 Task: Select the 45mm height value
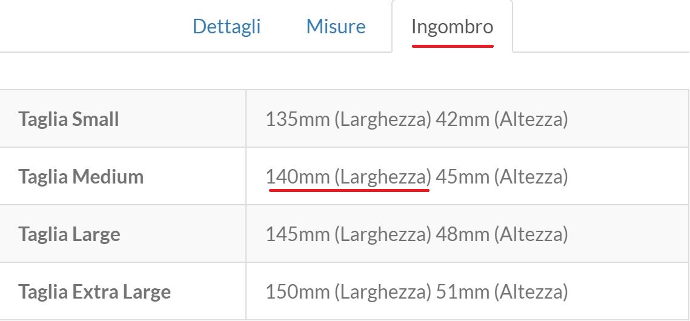tap(462, 177)
